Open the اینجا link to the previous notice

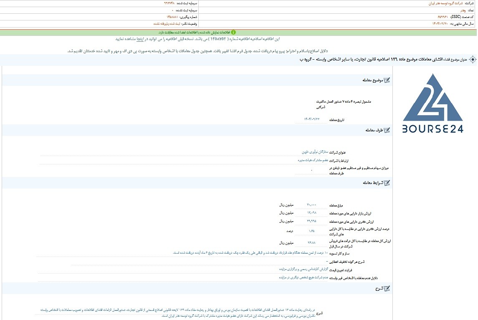click(x=140, y=39)
